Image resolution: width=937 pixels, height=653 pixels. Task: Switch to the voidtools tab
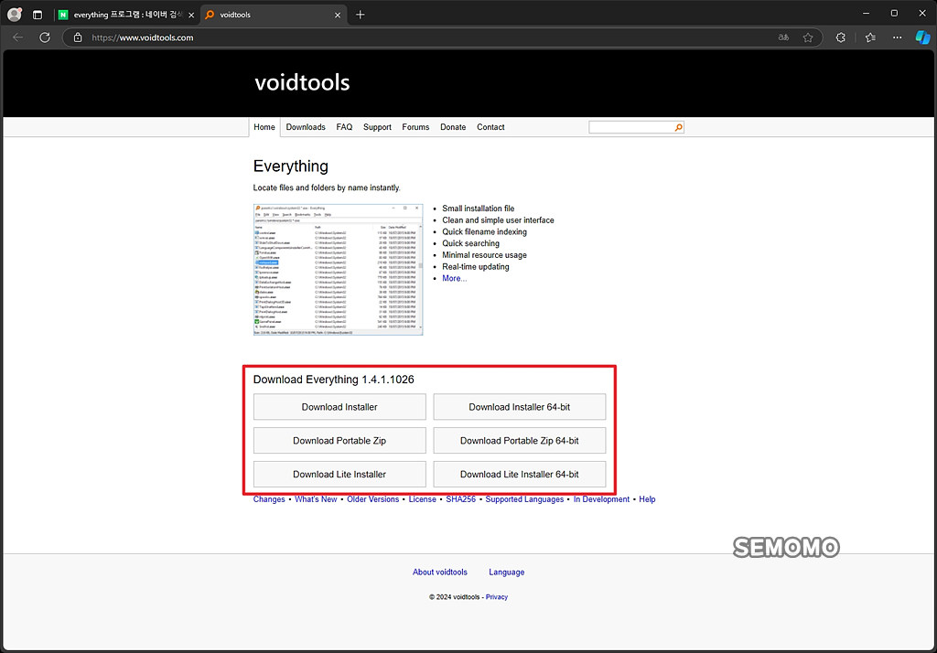click(x=273, y=15)
